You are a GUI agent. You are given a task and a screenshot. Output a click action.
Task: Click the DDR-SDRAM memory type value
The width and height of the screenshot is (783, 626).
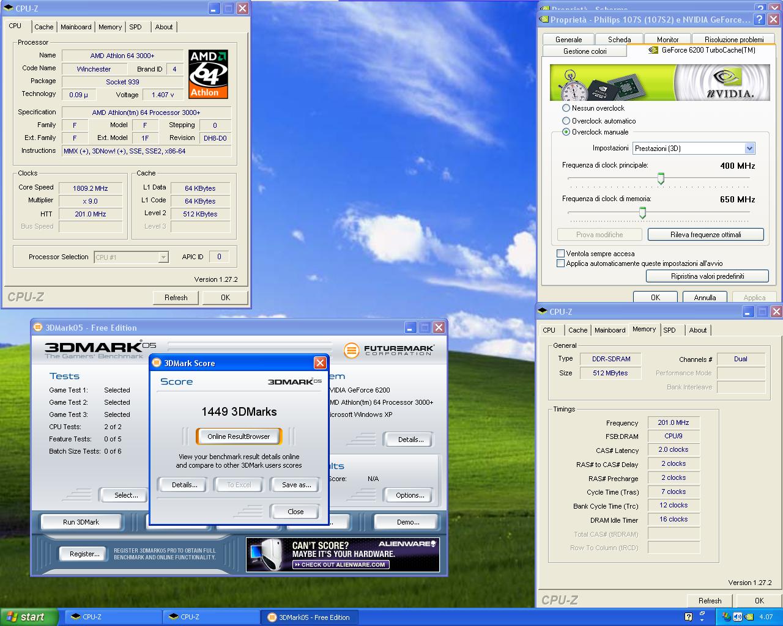click(x=611, y=359)
